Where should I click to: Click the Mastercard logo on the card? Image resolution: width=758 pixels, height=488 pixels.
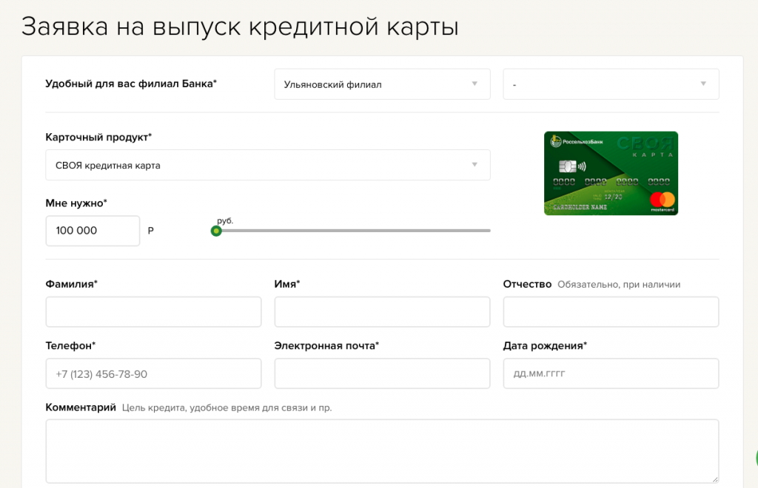click(x=663, y=200)
